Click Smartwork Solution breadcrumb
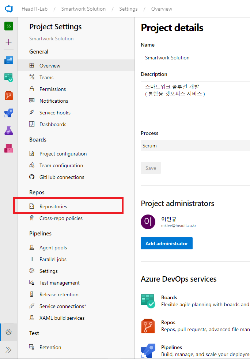This screenshot has height=359, width=250. (83, 9)
